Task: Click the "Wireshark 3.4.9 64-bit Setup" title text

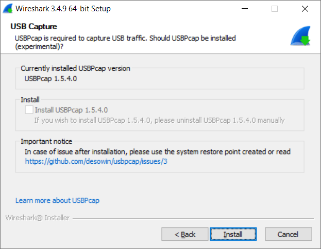Action: coord(63,9)
